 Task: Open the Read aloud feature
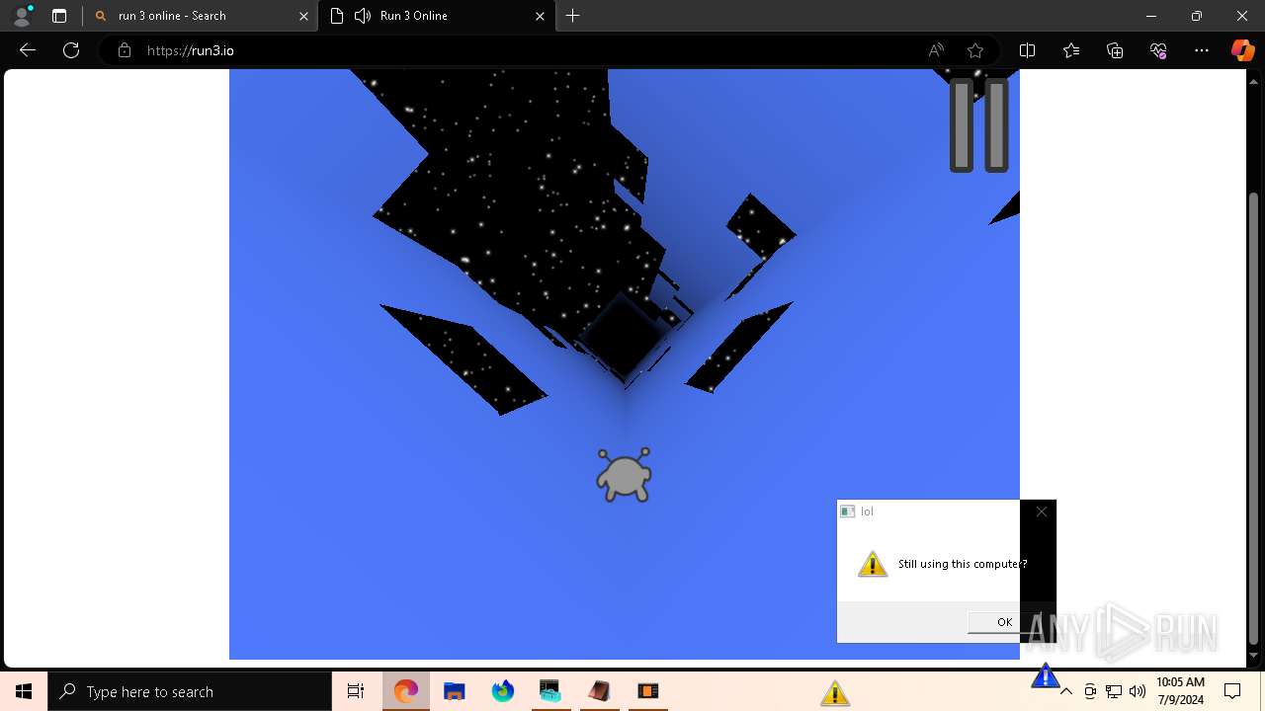click(936, 50)
